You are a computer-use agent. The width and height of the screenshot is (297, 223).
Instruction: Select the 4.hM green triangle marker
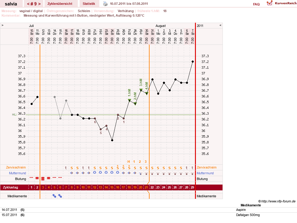147,93
